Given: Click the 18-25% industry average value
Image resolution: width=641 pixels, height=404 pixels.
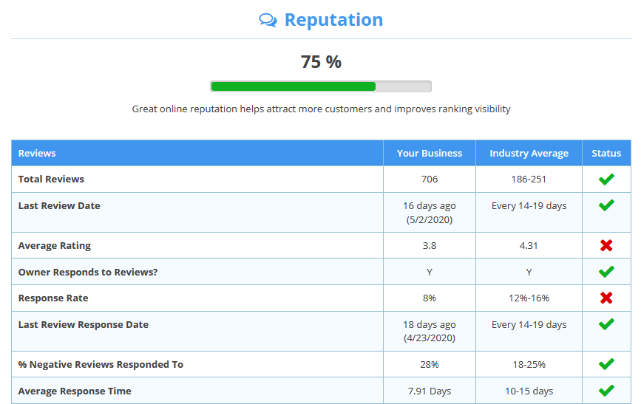Looking at the screenshot, I should click(529, 364).
